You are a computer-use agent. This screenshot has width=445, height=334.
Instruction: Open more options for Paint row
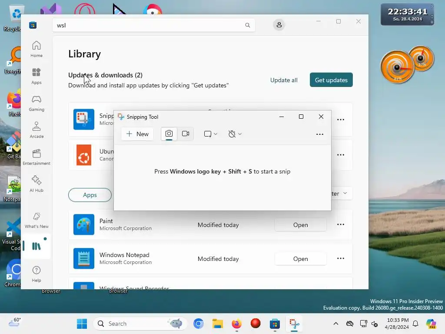[341, 224]
